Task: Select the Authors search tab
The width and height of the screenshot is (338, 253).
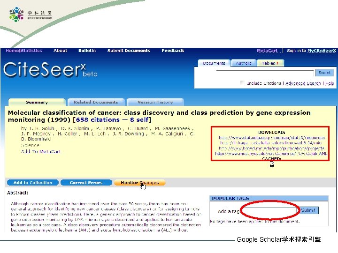Action: [x=244, y=63]
